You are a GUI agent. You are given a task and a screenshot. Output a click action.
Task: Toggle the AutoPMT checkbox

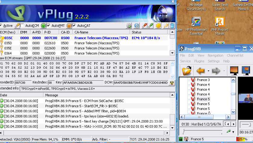tap(49, 26)
